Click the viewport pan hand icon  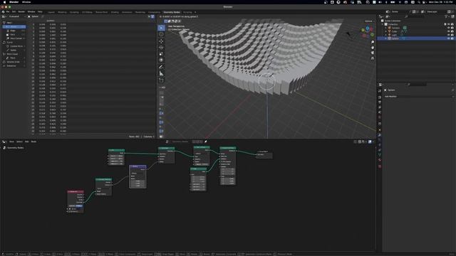[373, 48]
